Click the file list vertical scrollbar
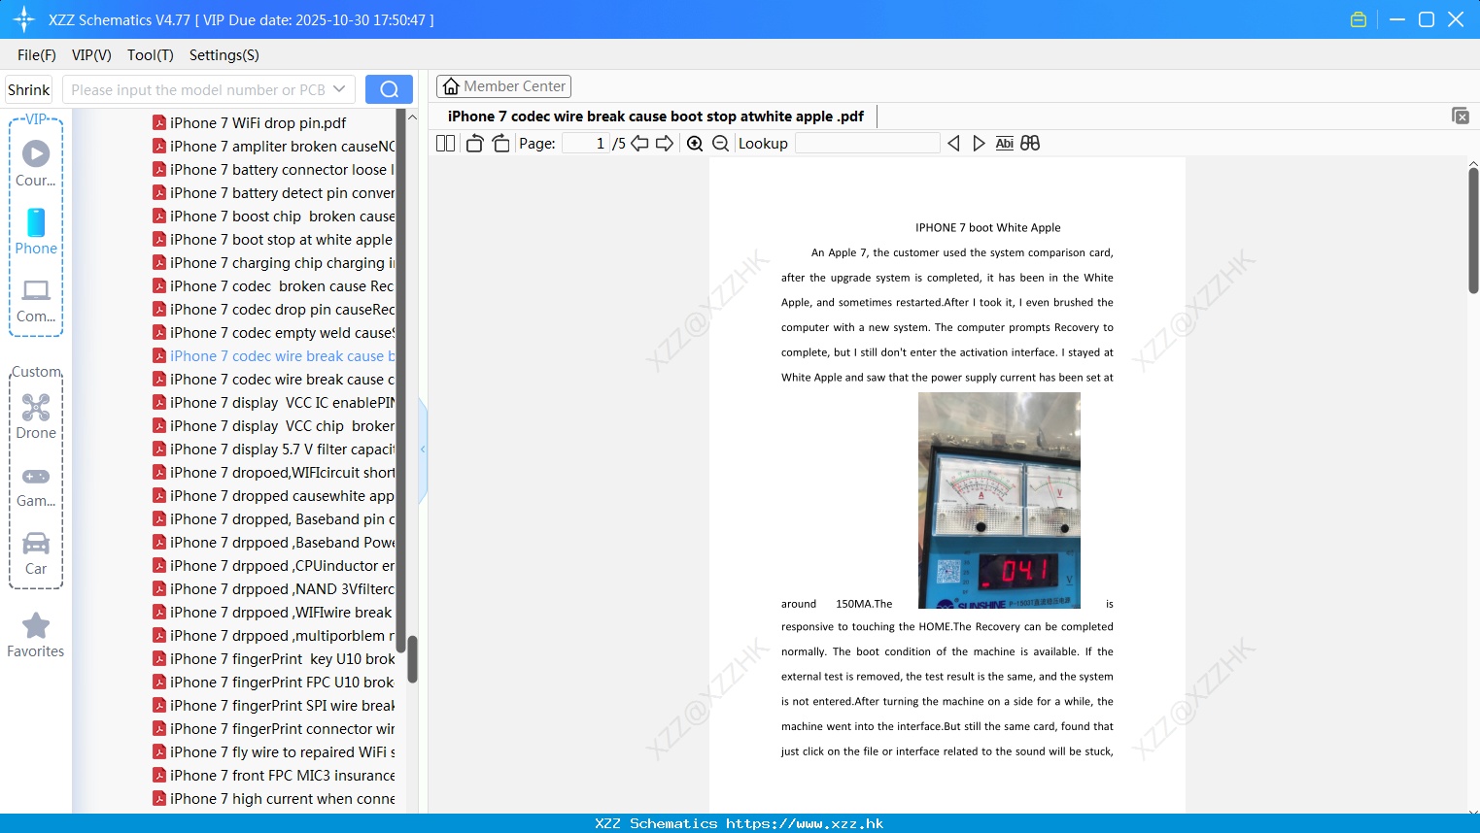This screenshot has width=1480, height=833. pos(412,659)
